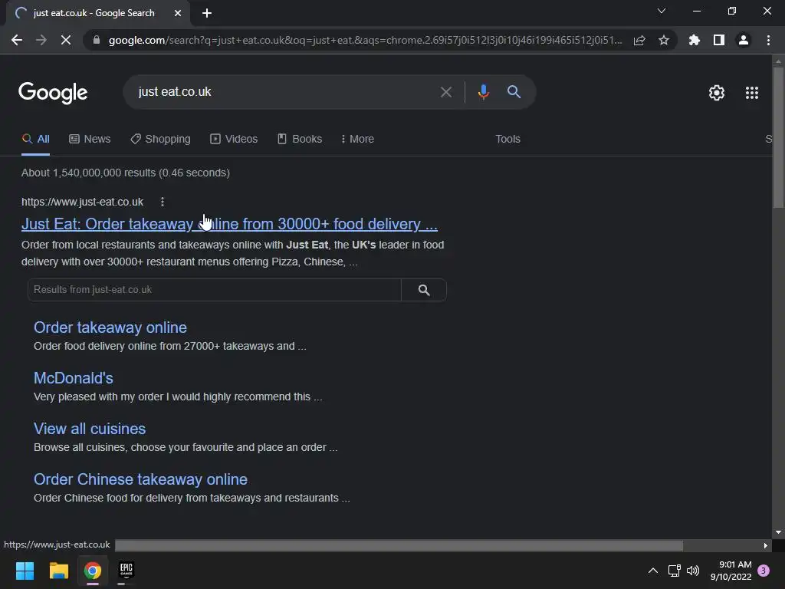Submit search with the magnifier icon
Image resolution: width=785 pixels, height=589 pixels.
click(514, 92)
